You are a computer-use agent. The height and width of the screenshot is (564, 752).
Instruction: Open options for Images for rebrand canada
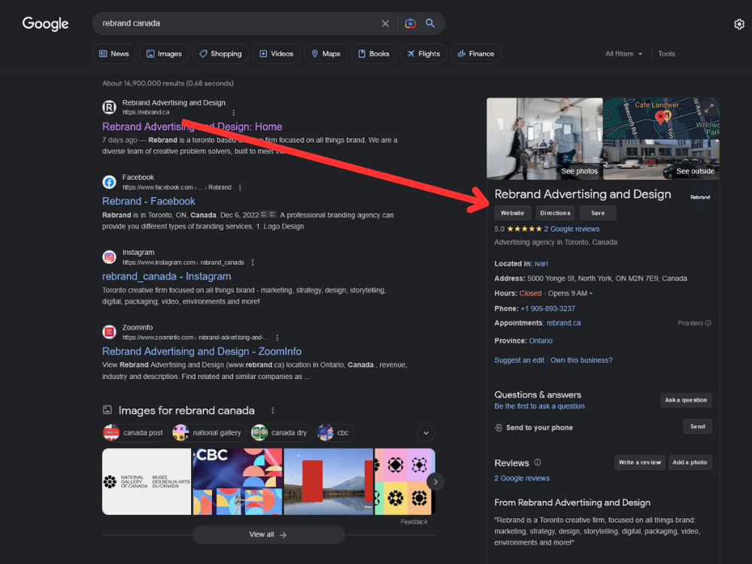point(272,411)
